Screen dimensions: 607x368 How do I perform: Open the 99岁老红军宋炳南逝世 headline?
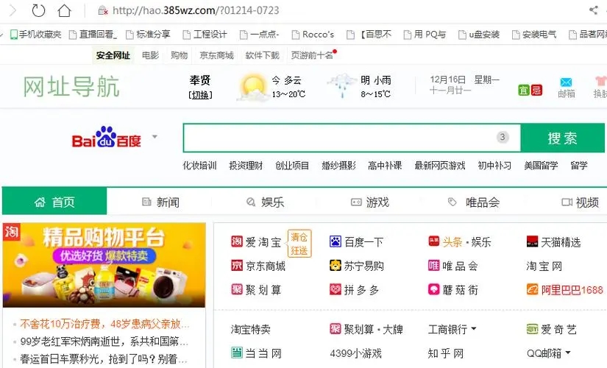coord(104,342)
